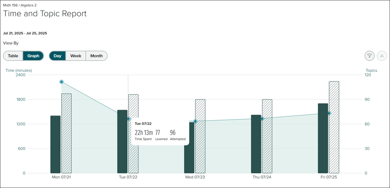Switch to Month view
The width and height of the screenshot is (390, 188).
coord(96,56)
